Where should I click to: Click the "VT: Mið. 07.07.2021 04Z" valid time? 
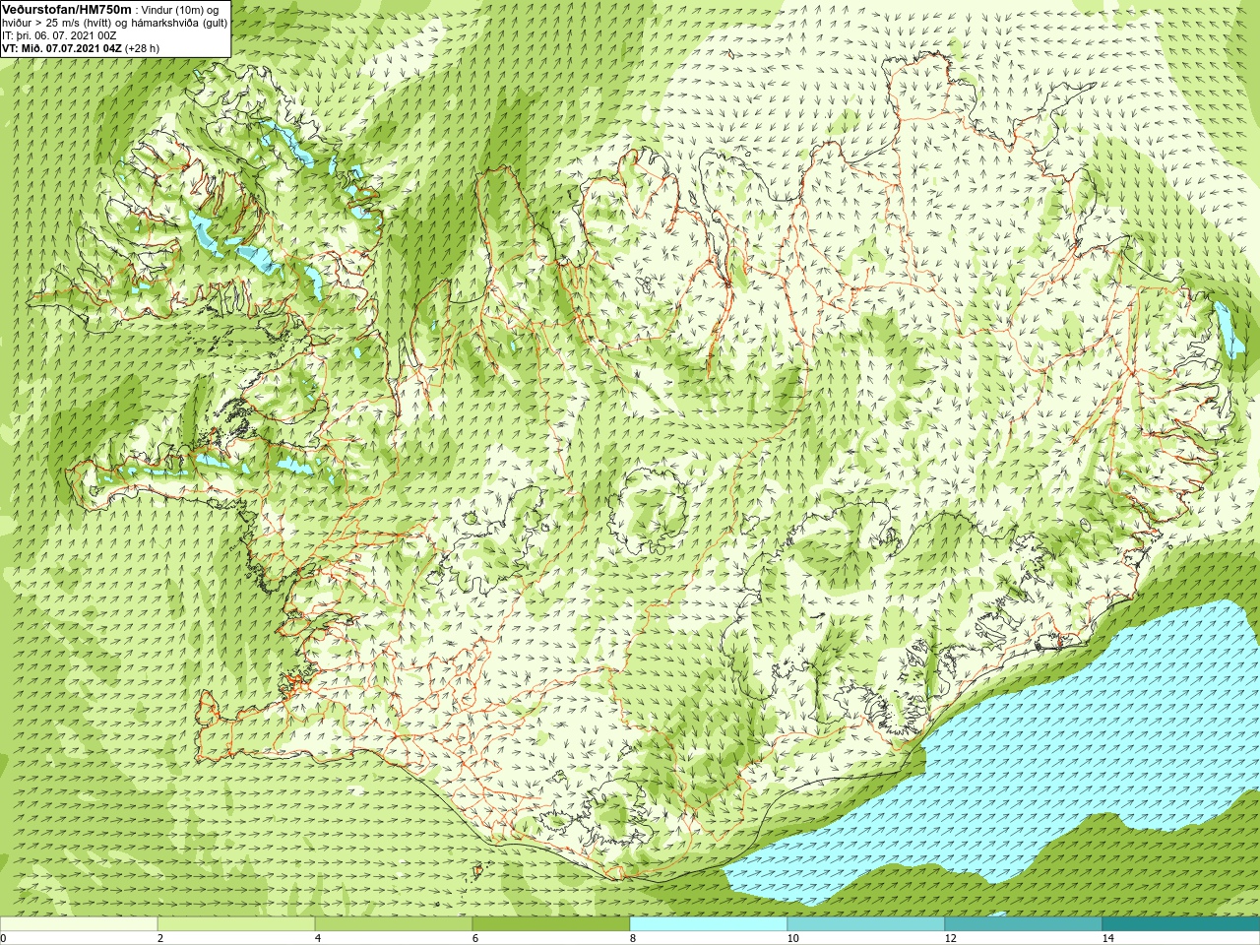click(62, 47)
